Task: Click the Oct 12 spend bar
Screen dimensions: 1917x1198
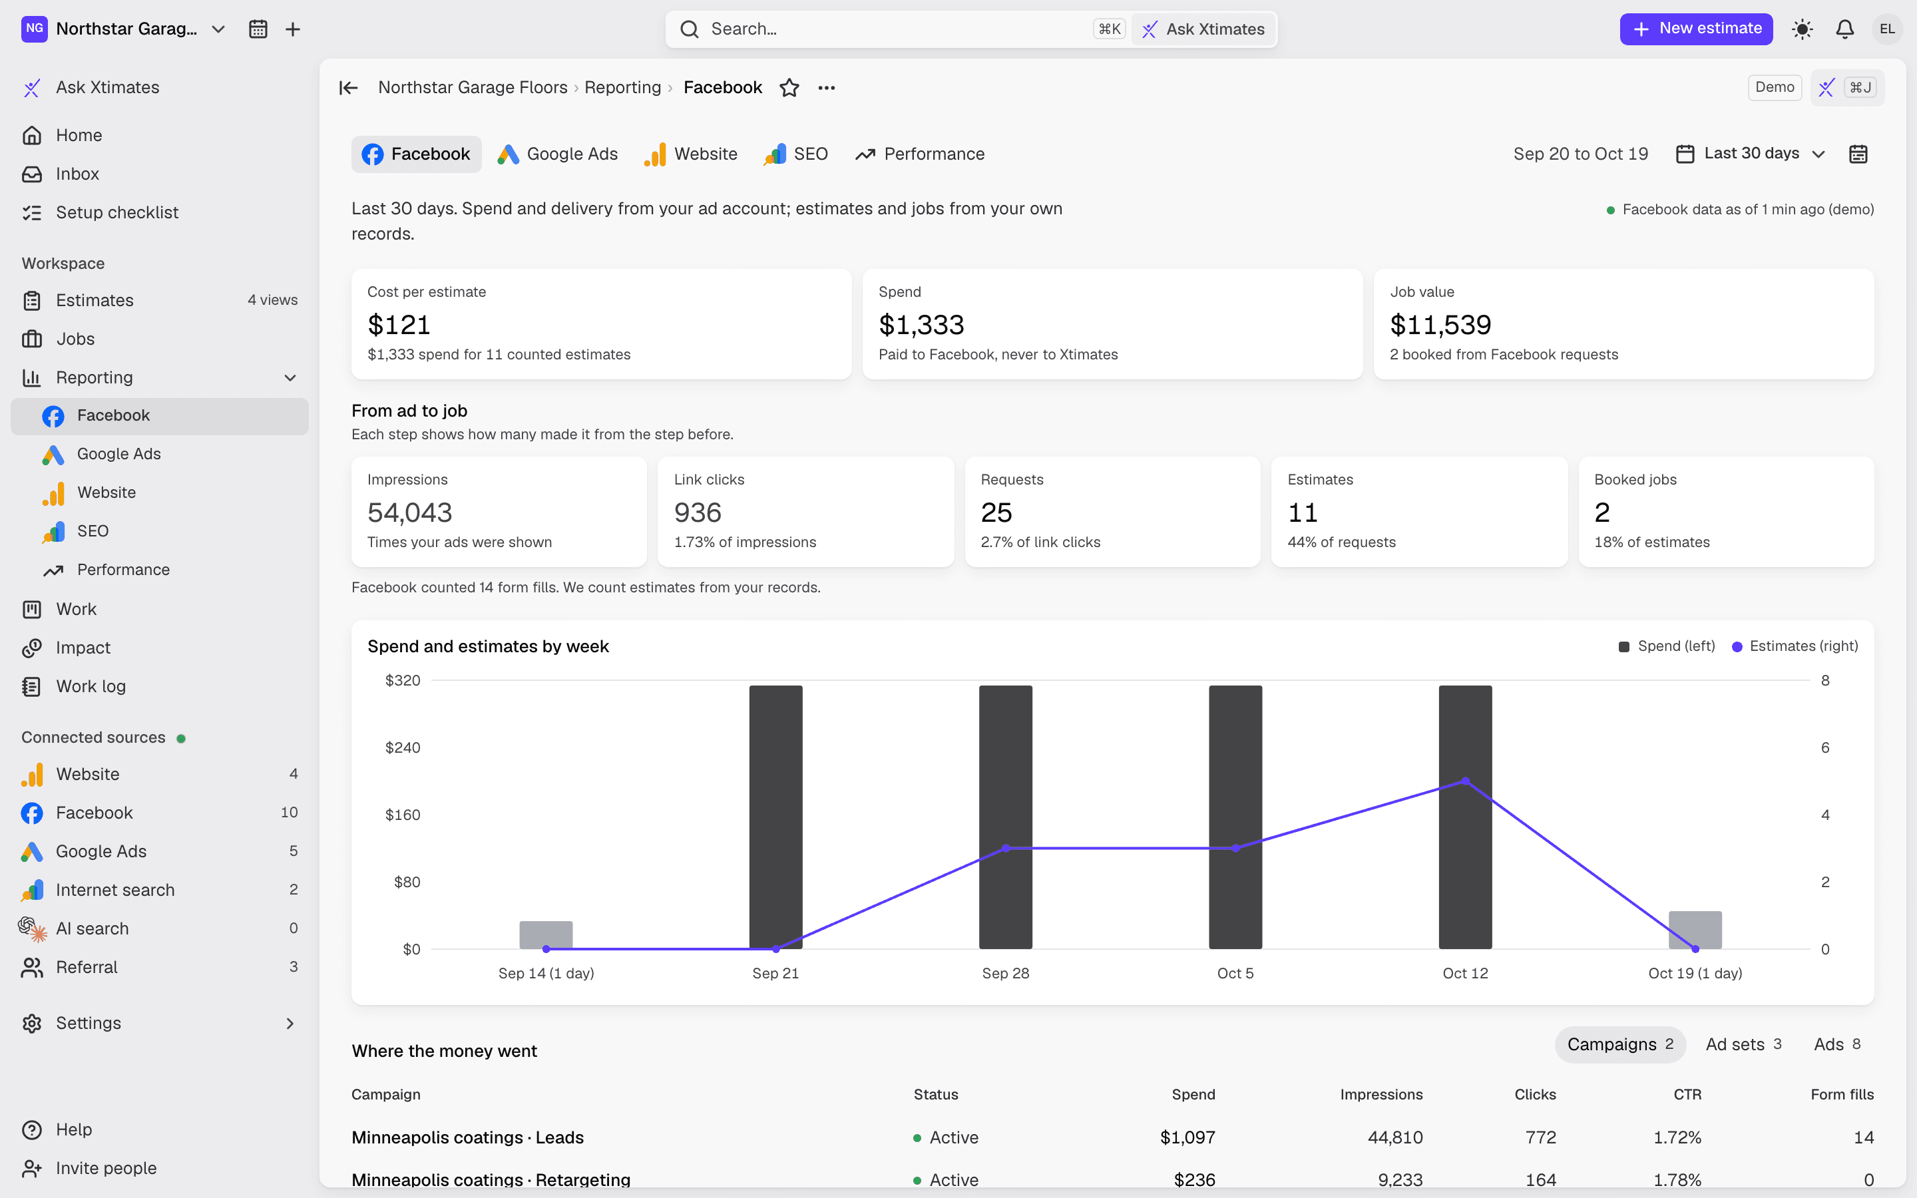Action: [x=1466, y=817]
